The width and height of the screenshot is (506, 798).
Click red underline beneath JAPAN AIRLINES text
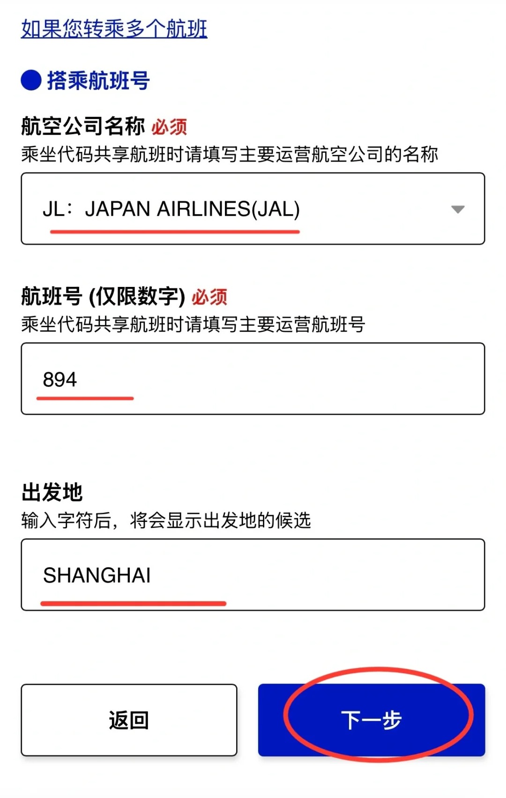[x=175, y=232]
